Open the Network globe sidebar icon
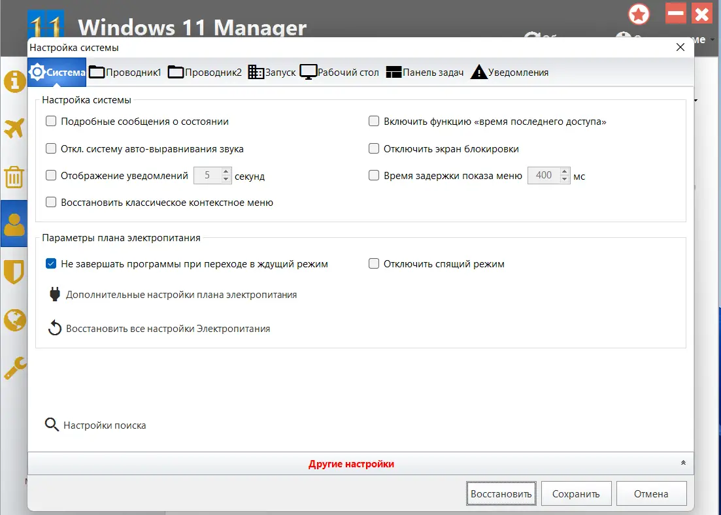 coord(15,320)
